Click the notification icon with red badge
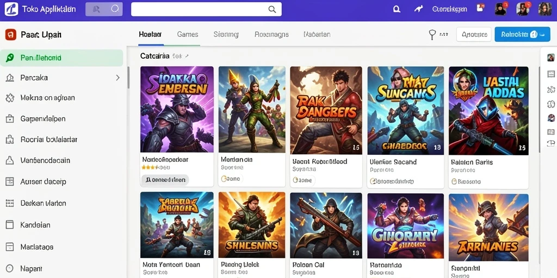 (481, 8)
